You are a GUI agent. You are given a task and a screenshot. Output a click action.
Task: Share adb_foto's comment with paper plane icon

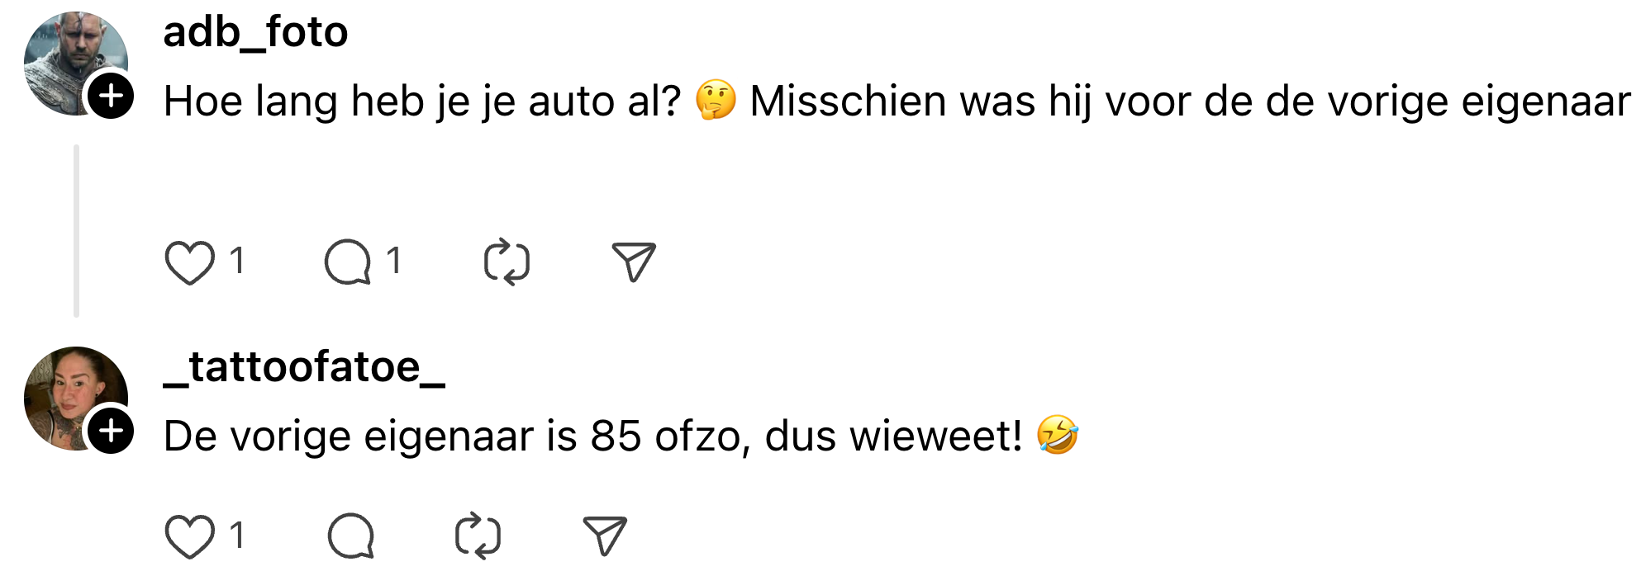[634, 262]
